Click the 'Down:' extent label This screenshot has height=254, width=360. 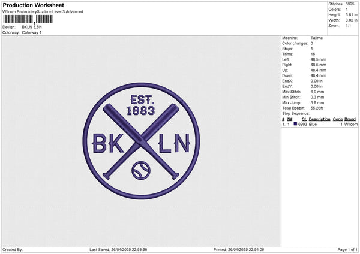tap(287, 75)
